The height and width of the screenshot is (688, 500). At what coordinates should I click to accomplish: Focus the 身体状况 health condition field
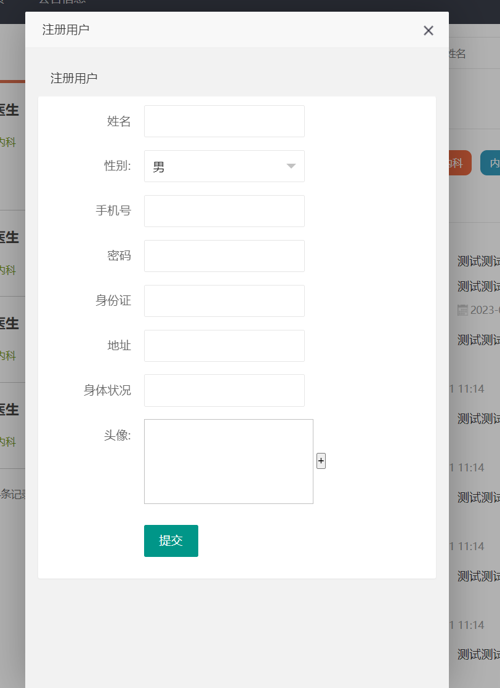pos(224,390)
